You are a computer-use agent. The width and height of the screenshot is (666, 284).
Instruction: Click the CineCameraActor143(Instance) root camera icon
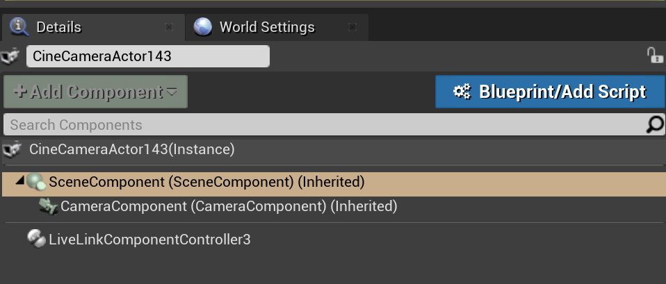click(x=11, y=149)
